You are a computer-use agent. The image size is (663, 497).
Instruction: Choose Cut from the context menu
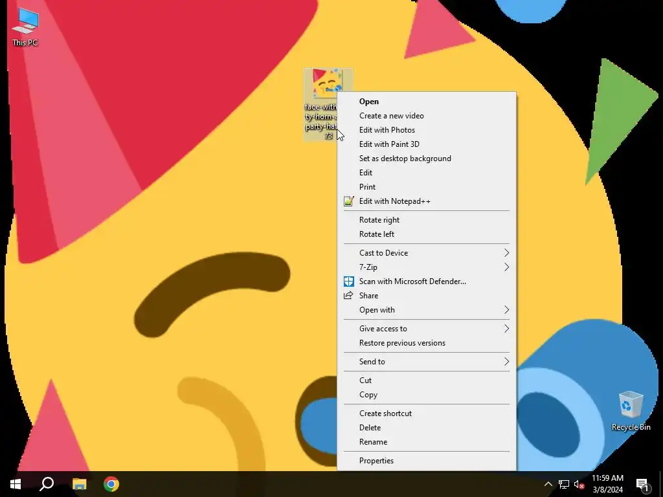click(x=427, y=381)
